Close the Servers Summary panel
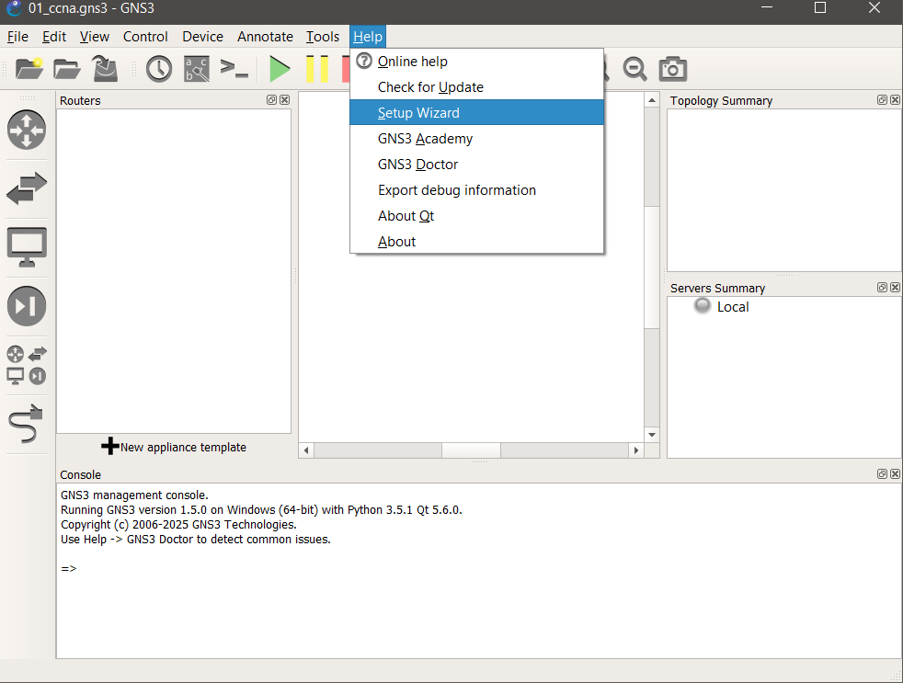This screenshot has width=903, height=683. tap(895, 287)
